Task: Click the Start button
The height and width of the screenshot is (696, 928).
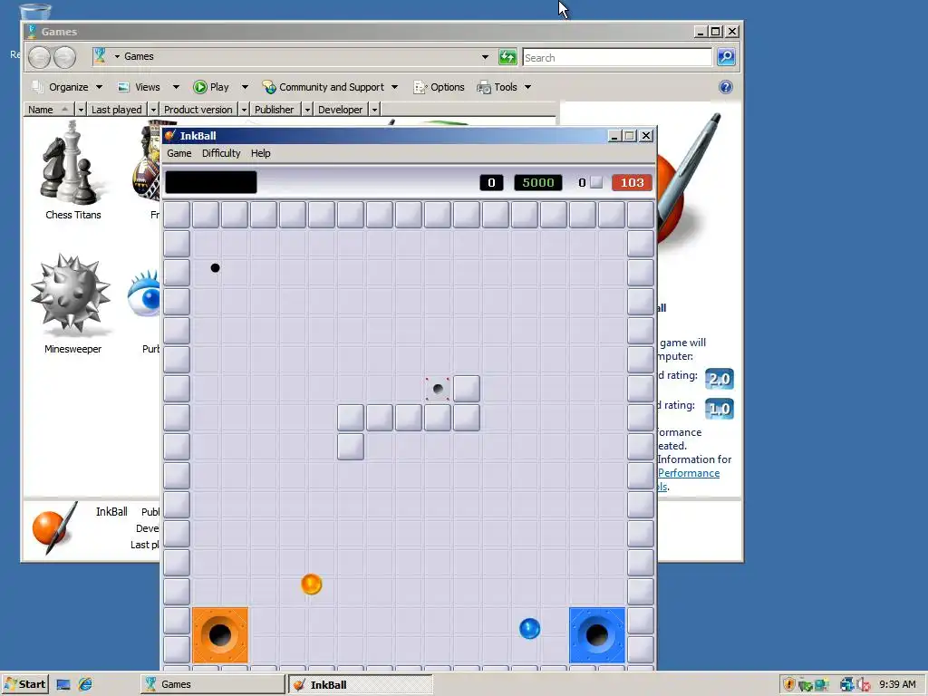Action: click(x=24, y=684)
